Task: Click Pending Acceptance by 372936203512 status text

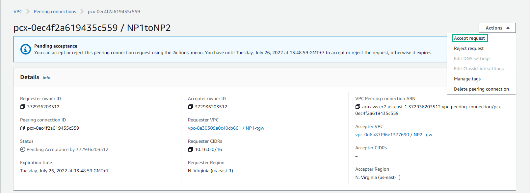Action: [67, 149]
